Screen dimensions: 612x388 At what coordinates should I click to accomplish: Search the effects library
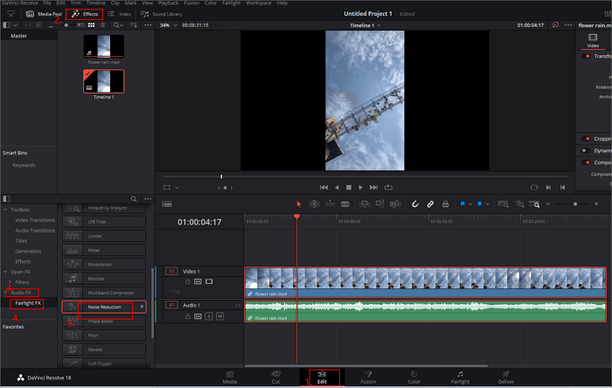134,199
